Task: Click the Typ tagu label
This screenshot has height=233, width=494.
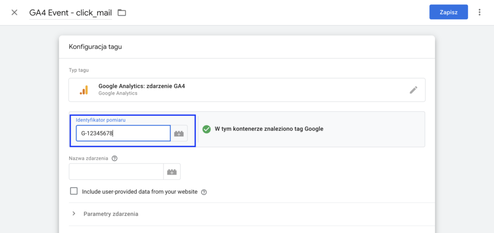Action: tap(79, 70)
